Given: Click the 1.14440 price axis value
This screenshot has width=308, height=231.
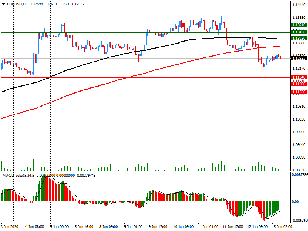Looking at the screenshot, I should coord(299,5).
